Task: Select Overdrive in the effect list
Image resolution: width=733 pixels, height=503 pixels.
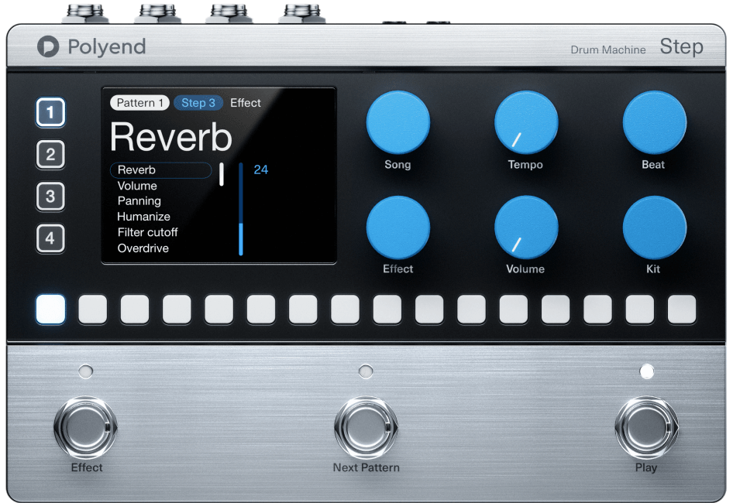Action: pyautogui.click(x=143, y=248)
